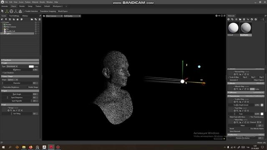Add new material plus icon
This screenshot has height=150, width=267.
(x=229, y=20)
